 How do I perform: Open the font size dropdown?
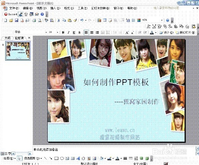57,32
